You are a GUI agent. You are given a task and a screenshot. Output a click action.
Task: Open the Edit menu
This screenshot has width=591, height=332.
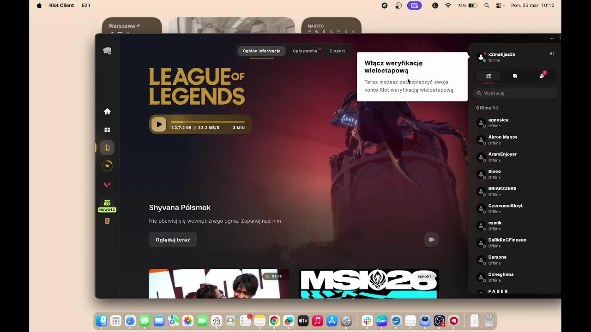pos(86,6)
